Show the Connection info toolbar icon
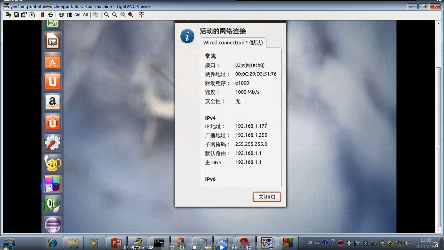 [x=32, y=15]
